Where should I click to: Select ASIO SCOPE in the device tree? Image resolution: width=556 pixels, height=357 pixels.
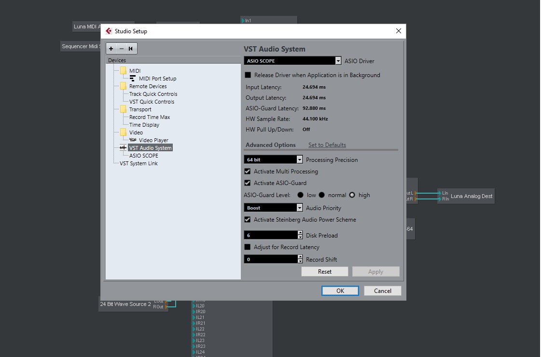pyautogui.click(x=144, y=155)
